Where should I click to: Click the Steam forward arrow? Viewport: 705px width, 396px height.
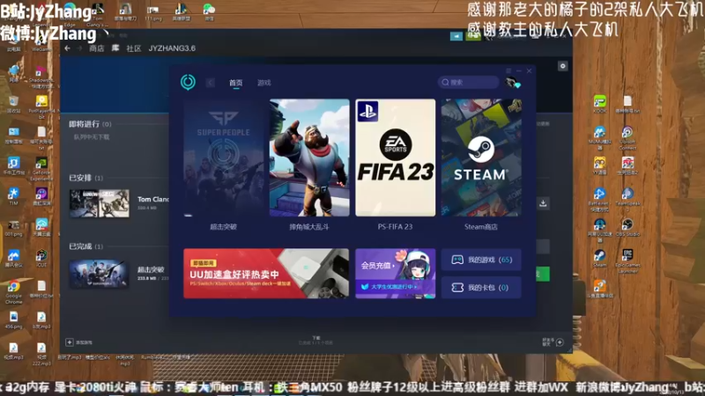[x=79, y=48]
